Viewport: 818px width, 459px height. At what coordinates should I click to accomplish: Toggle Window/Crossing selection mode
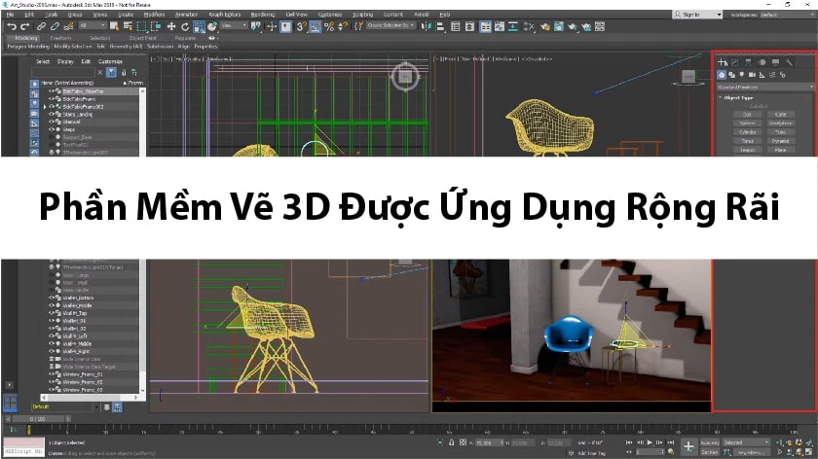click(156, 26)
